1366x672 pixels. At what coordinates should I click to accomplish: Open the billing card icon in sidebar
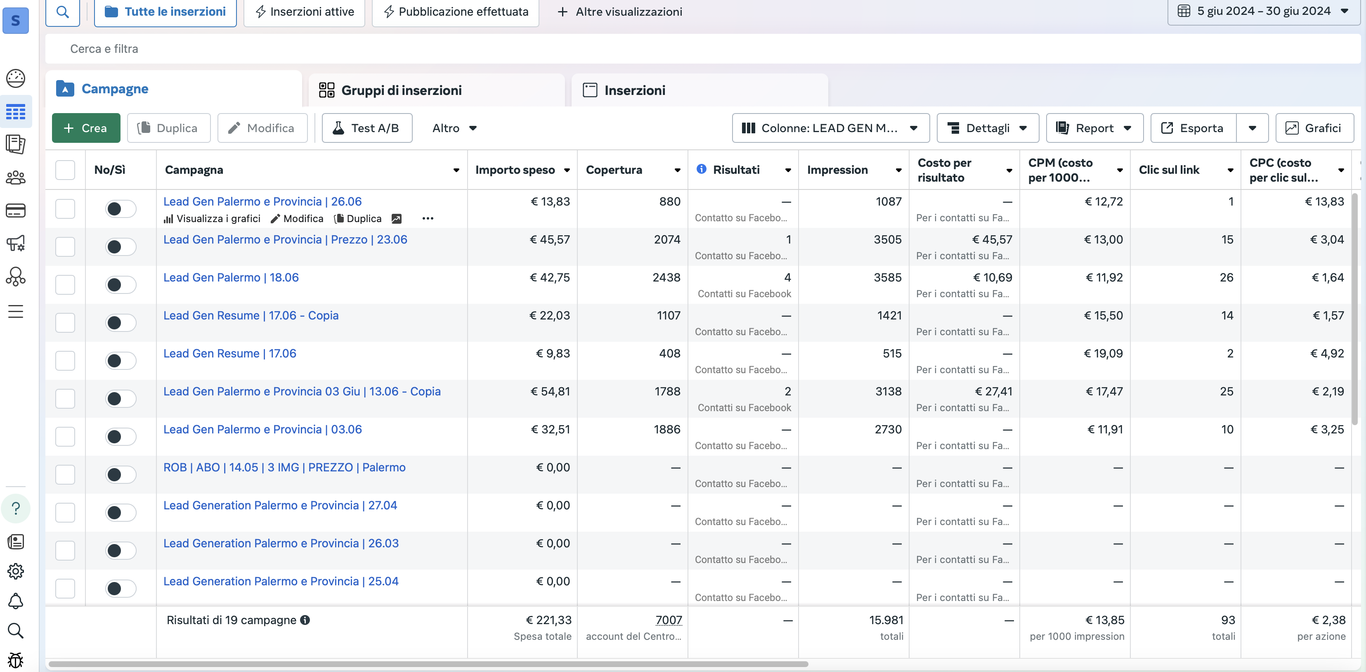15,211
